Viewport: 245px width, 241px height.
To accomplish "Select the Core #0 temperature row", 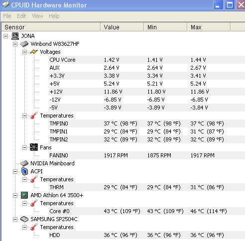I will [147, 211].
